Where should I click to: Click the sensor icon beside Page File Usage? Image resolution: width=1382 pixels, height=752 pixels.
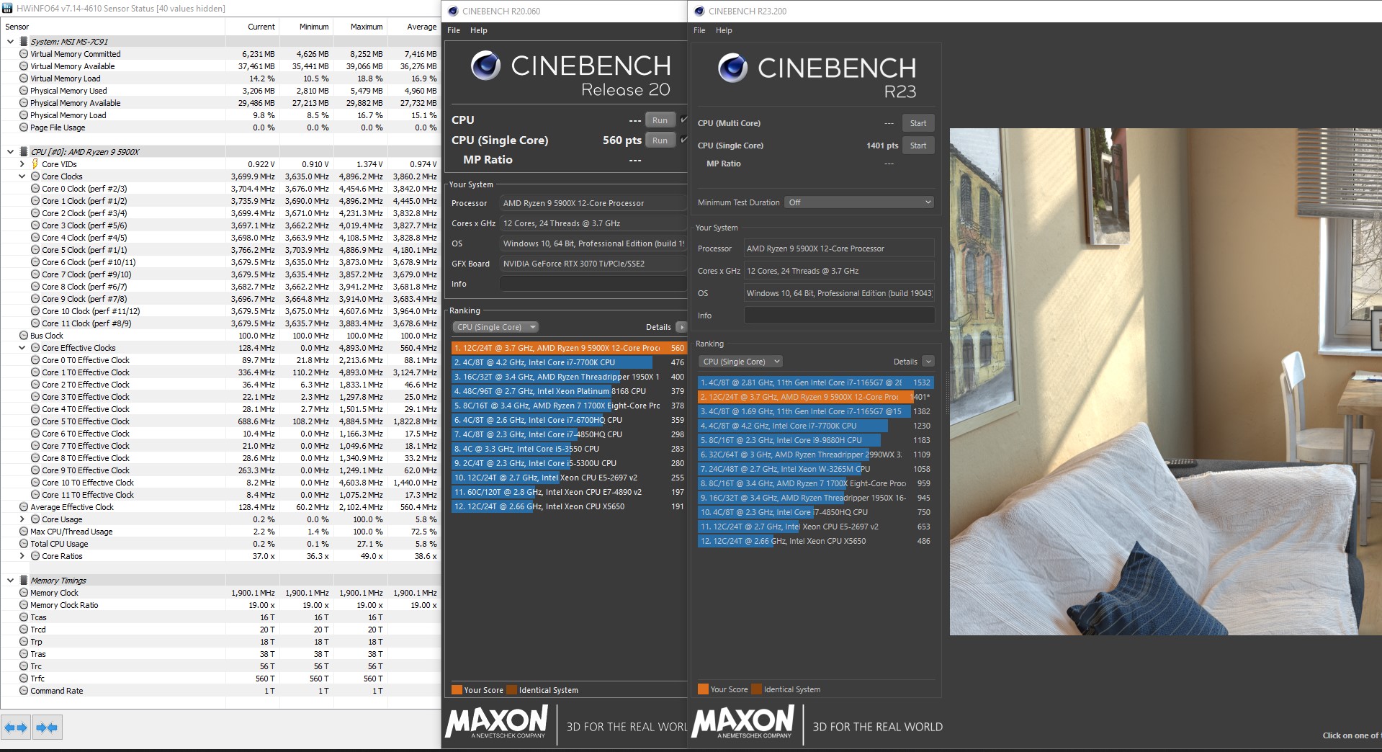point(24,127)
